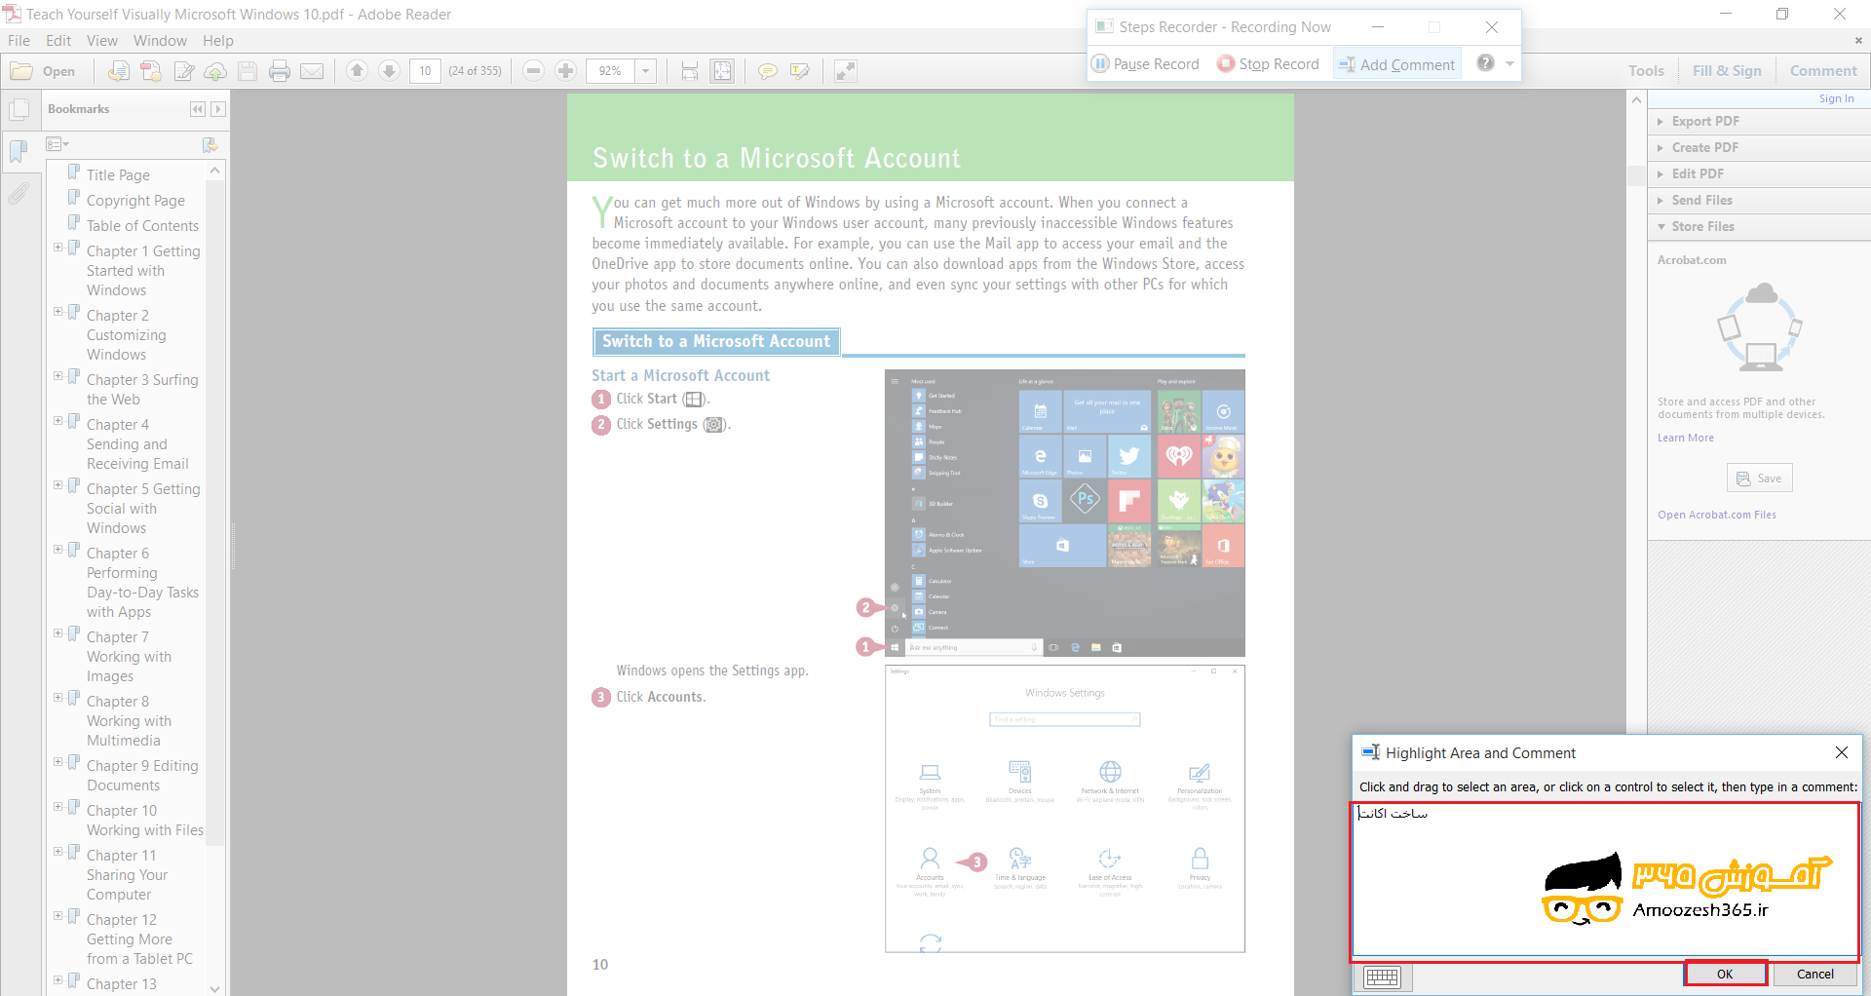
Task: Click the find current bookmark icon
Action: [210, 144]
